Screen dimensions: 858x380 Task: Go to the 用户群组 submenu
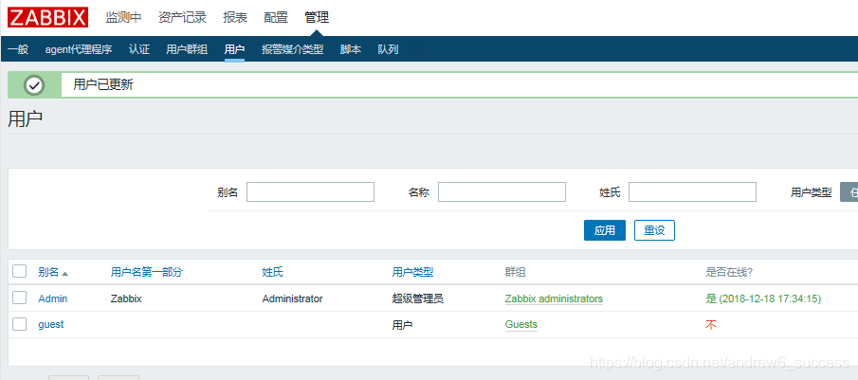coord(187,50)
